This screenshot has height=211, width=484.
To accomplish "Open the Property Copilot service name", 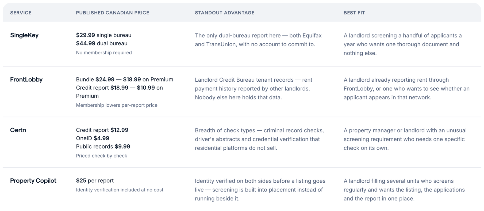I will [x=33, y=181].
